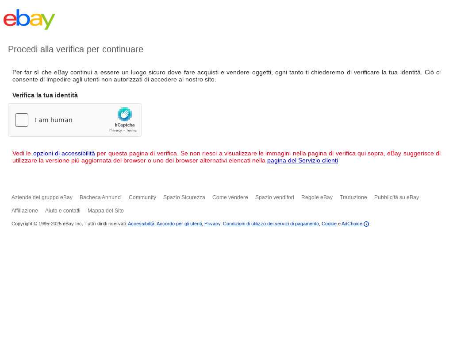The width and height of the screenshot is (453, 340).
Task: Go to Aziende del gruppo eBay
Action: pyautogui.click(x=42, y=197)
